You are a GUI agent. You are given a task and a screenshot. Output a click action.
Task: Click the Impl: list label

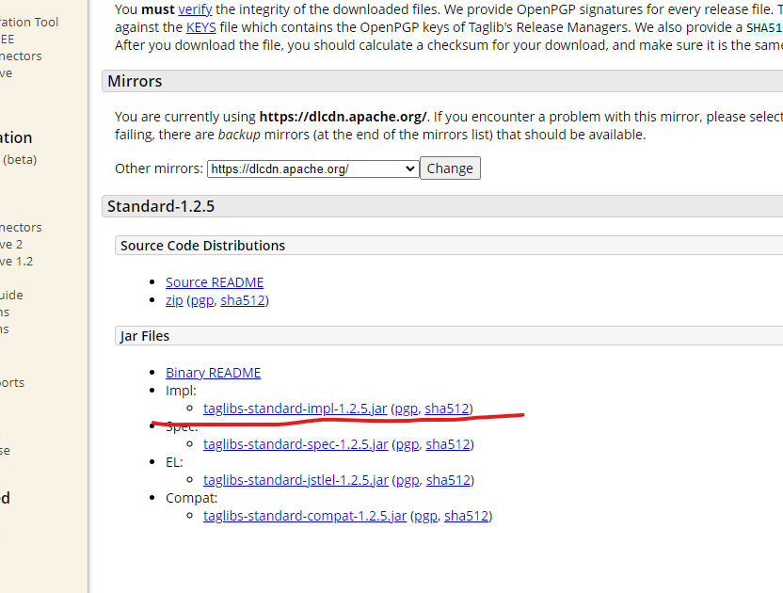click(x=181, y=391)
